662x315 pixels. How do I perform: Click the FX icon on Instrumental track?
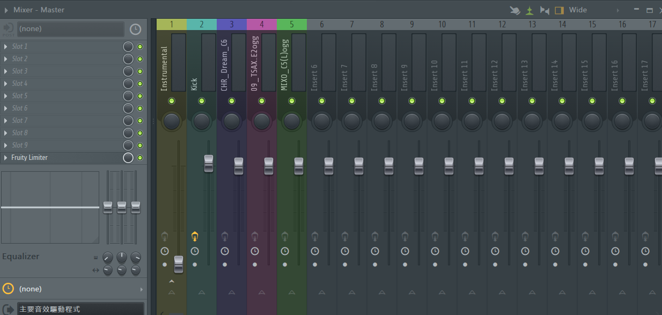[x=165, y=236]
